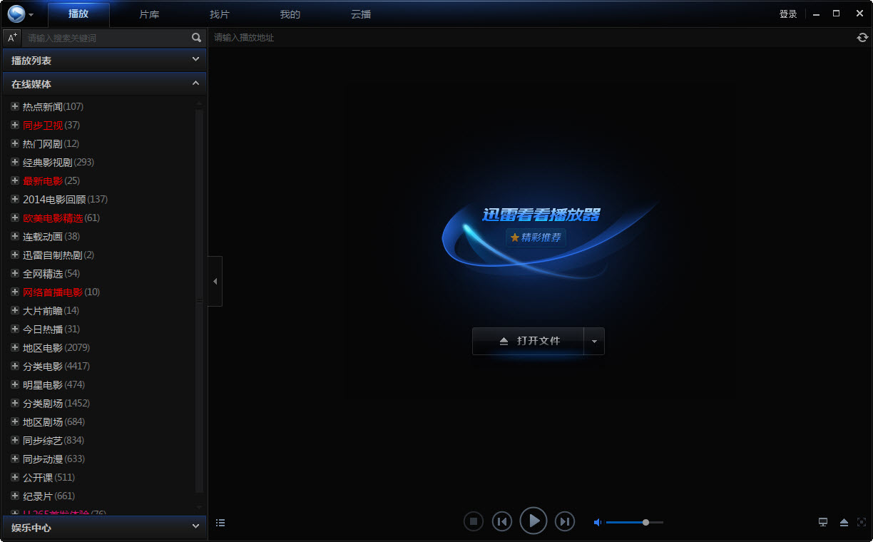The width and height of the screenshot is (873, 542).
Task: Open dropdown arrow next to 打开文件
Action: click(x=594, y=342)
